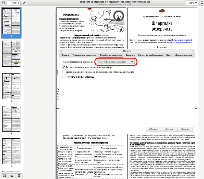Click the 'Обращение с АК-12' heading
The height and width of the screenshot is (179, 204).
[71, 15]
